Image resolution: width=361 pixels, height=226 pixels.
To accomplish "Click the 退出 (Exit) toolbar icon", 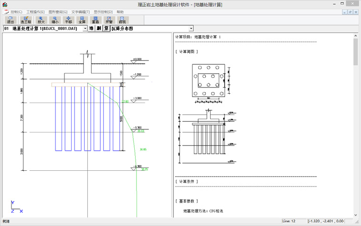I will 10,20.
